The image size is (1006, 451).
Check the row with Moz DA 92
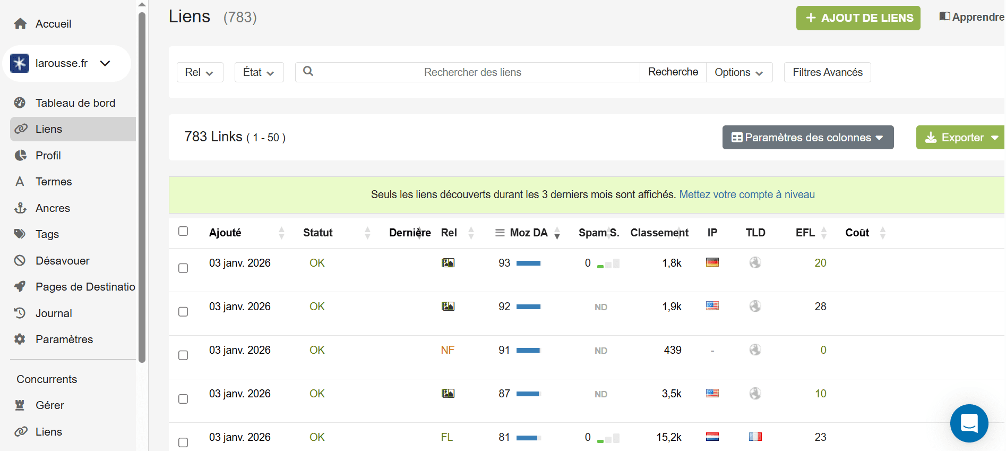click(183, 312)
